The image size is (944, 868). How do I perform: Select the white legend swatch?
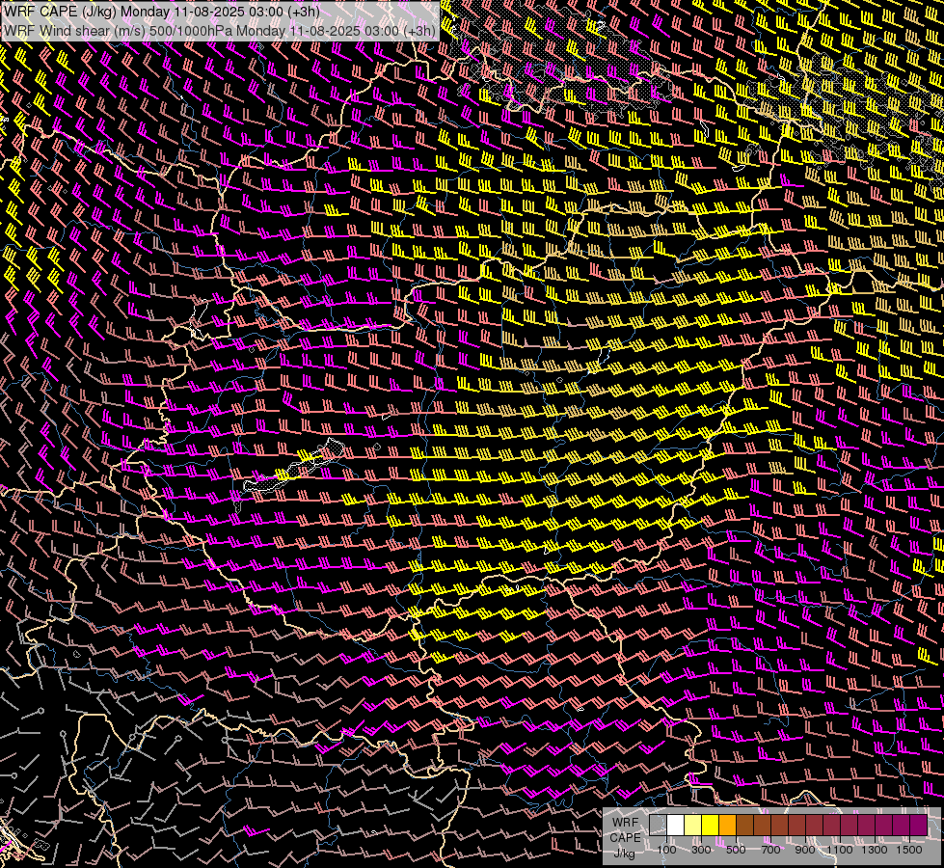676,826
